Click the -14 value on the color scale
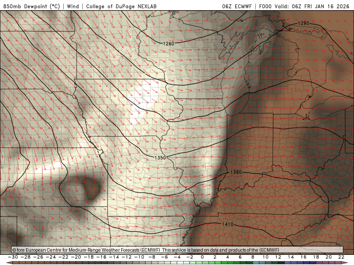354x265 pixels. [114, 257]
